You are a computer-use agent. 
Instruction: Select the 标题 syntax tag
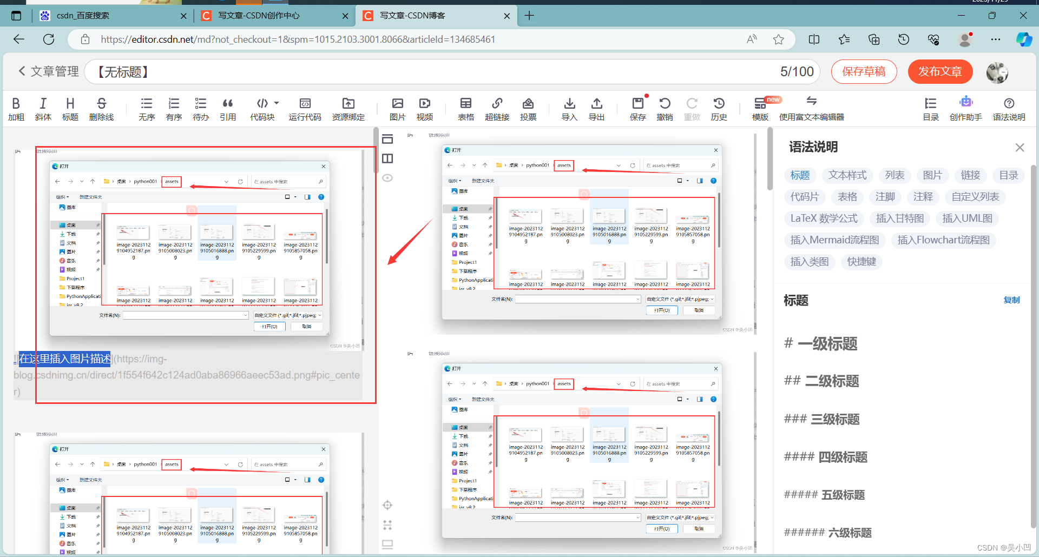click(x=800, y=175)
